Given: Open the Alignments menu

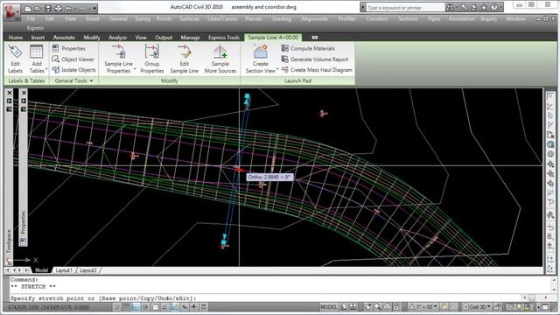Looking at the screenshot, I should [314, 19].
